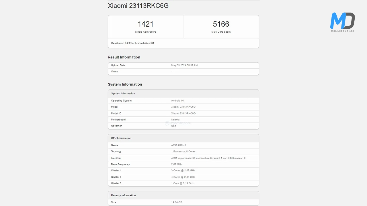This screenshot has width=367, height=206.
Task: Click the Memory Information table header
Action: (123, 195)
